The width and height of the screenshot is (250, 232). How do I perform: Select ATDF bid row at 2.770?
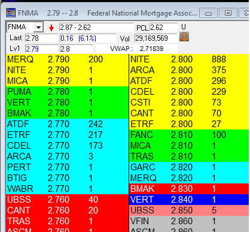[68, 124]
